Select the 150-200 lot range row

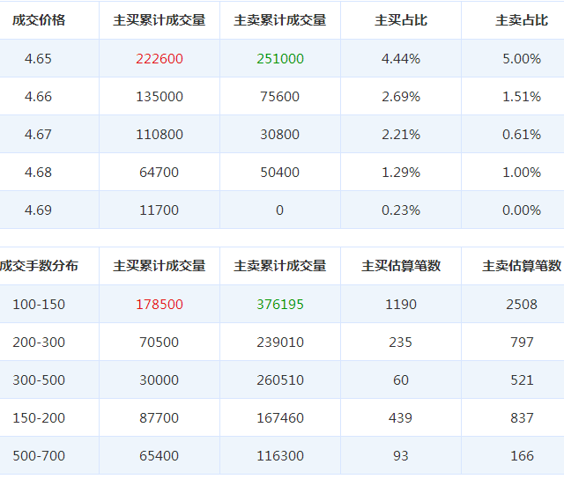click(x=282, y=417)
